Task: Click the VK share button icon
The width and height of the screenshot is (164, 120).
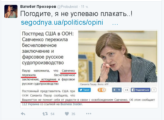Action: pos(117,90)
